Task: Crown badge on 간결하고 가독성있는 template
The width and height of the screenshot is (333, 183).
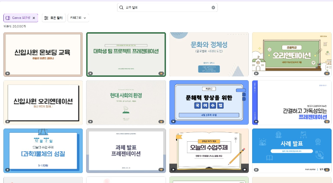Action: pyautogui.click(x=327, y=121)
